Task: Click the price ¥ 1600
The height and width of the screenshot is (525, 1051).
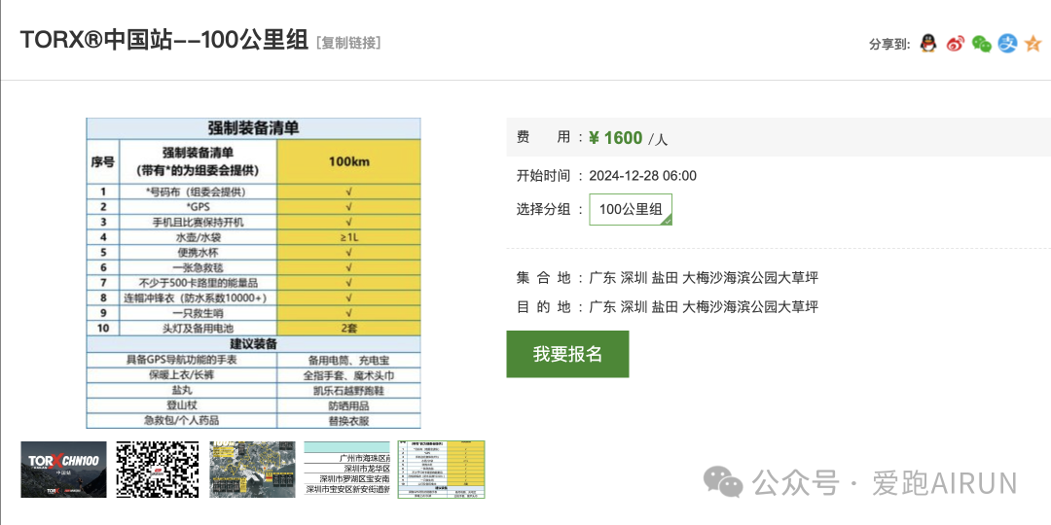Action: click(x=615, y=138)
